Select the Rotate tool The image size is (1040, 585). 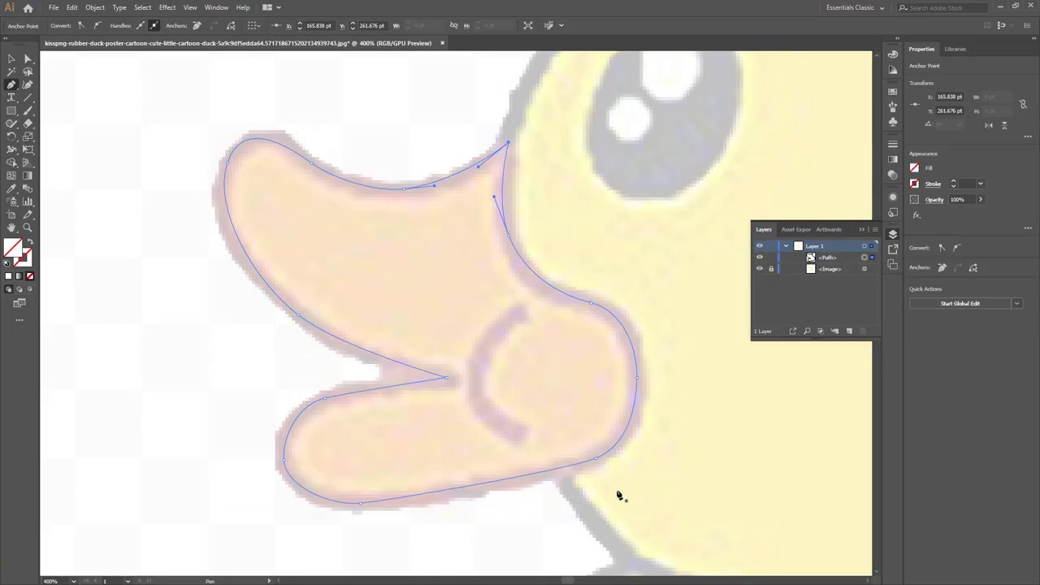click(11, 136)
